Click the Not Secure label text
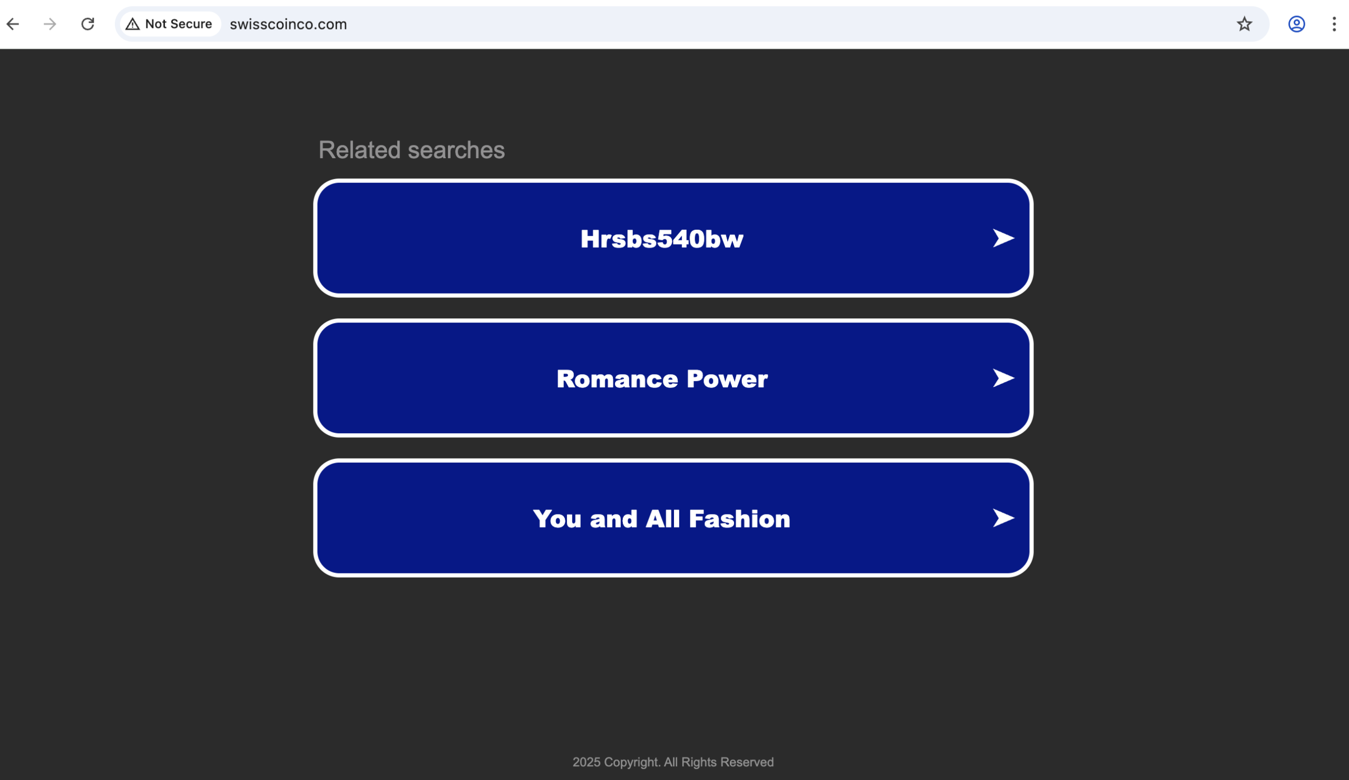This screenshot has height=780, width=1349. tap(178, 24)
